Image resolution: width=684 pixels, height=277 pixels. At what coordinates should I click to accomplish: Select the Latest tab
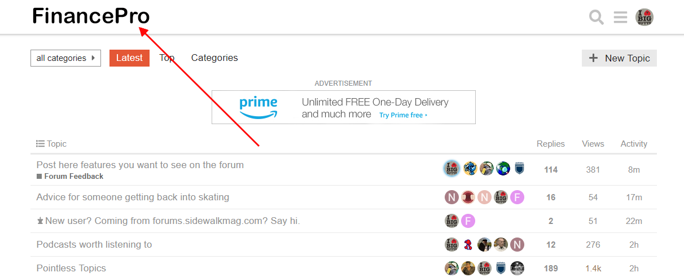pos(129,58)
